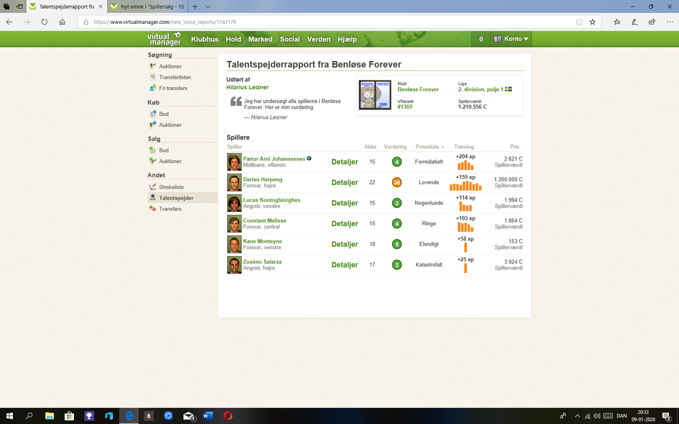Click Darius Harpeng's orange rating 38 badge
Screen dimensions: 679x424
point(397,182)
